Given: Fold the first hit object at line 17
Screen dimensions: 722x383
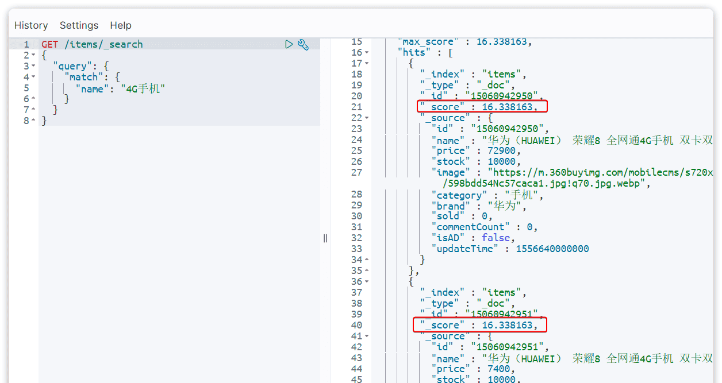Looking at the screenshot, I should 367,64.
